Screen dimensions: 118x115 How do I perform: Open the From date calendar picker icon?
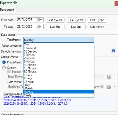click(39, 20)
